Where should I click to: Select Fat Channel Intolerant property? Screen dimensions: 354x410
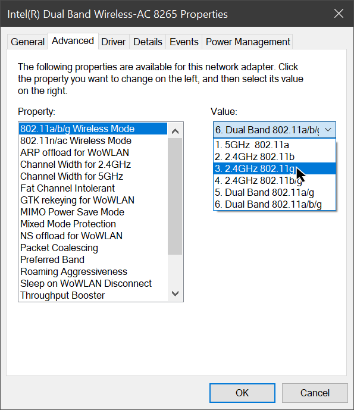(x=93, y=188)
